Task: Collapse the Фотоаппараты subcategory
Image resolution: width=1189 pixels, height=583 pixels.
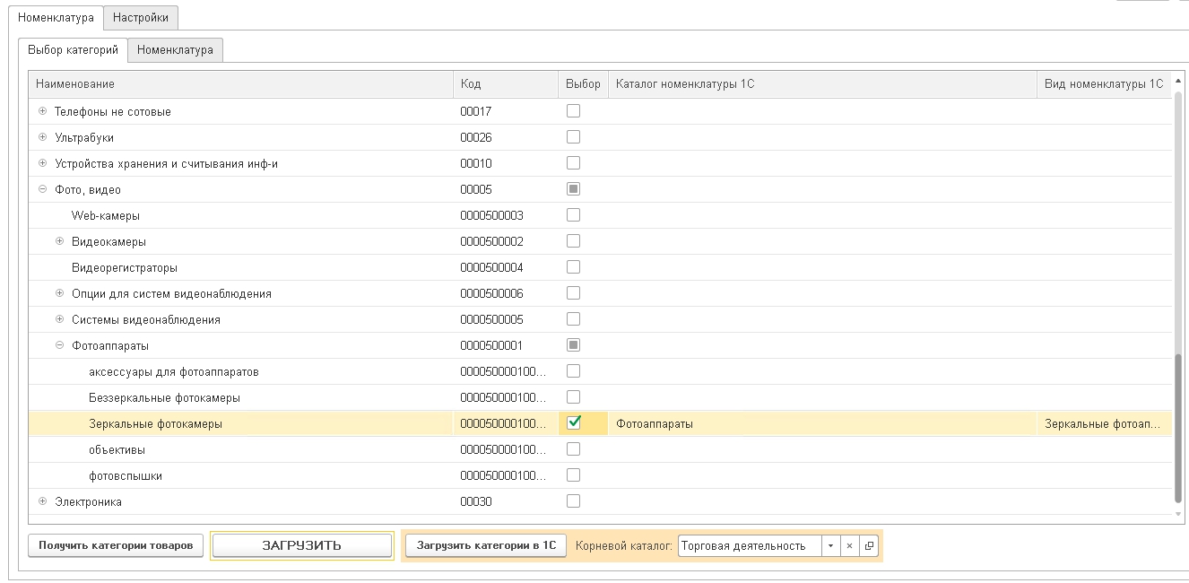Action: pyautogui.click(x=60, y=345)
